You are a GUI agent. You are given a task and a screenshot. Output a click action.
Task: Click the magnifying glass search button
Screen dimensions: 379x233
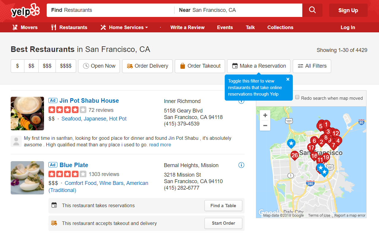pos(312,10)
